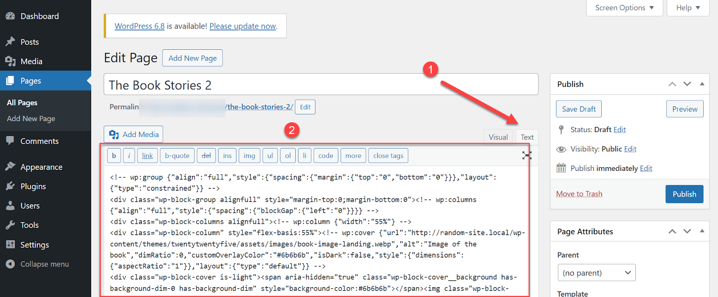
Task: Click the blue Publish button
Action: pos(684,194)
